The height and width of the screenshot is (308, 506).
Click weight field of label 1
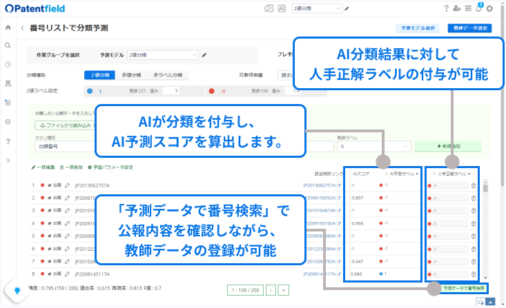(171, 91)
